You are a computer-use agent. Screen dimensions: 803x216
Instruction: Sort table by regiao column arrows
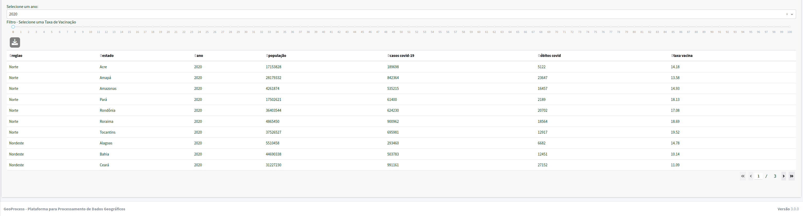(x=10, y=56)
